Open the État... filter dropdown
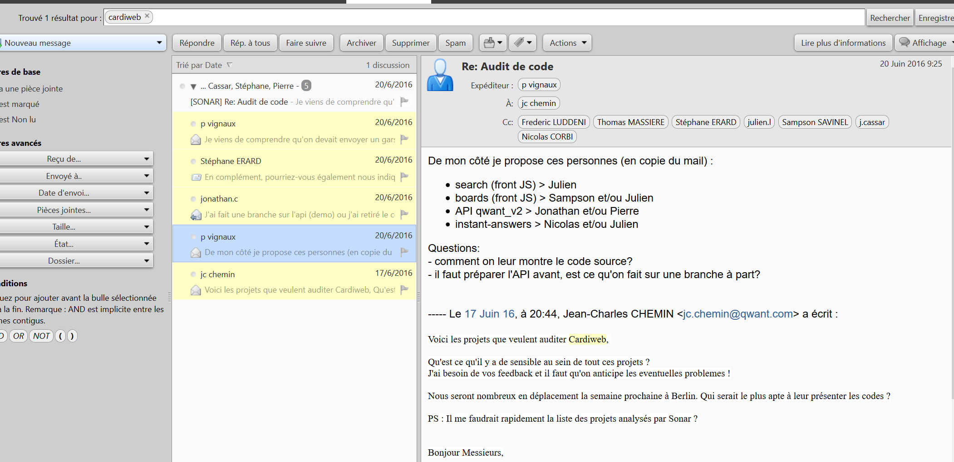Screen dimensions: 954x462 click(x=75, y=244)
